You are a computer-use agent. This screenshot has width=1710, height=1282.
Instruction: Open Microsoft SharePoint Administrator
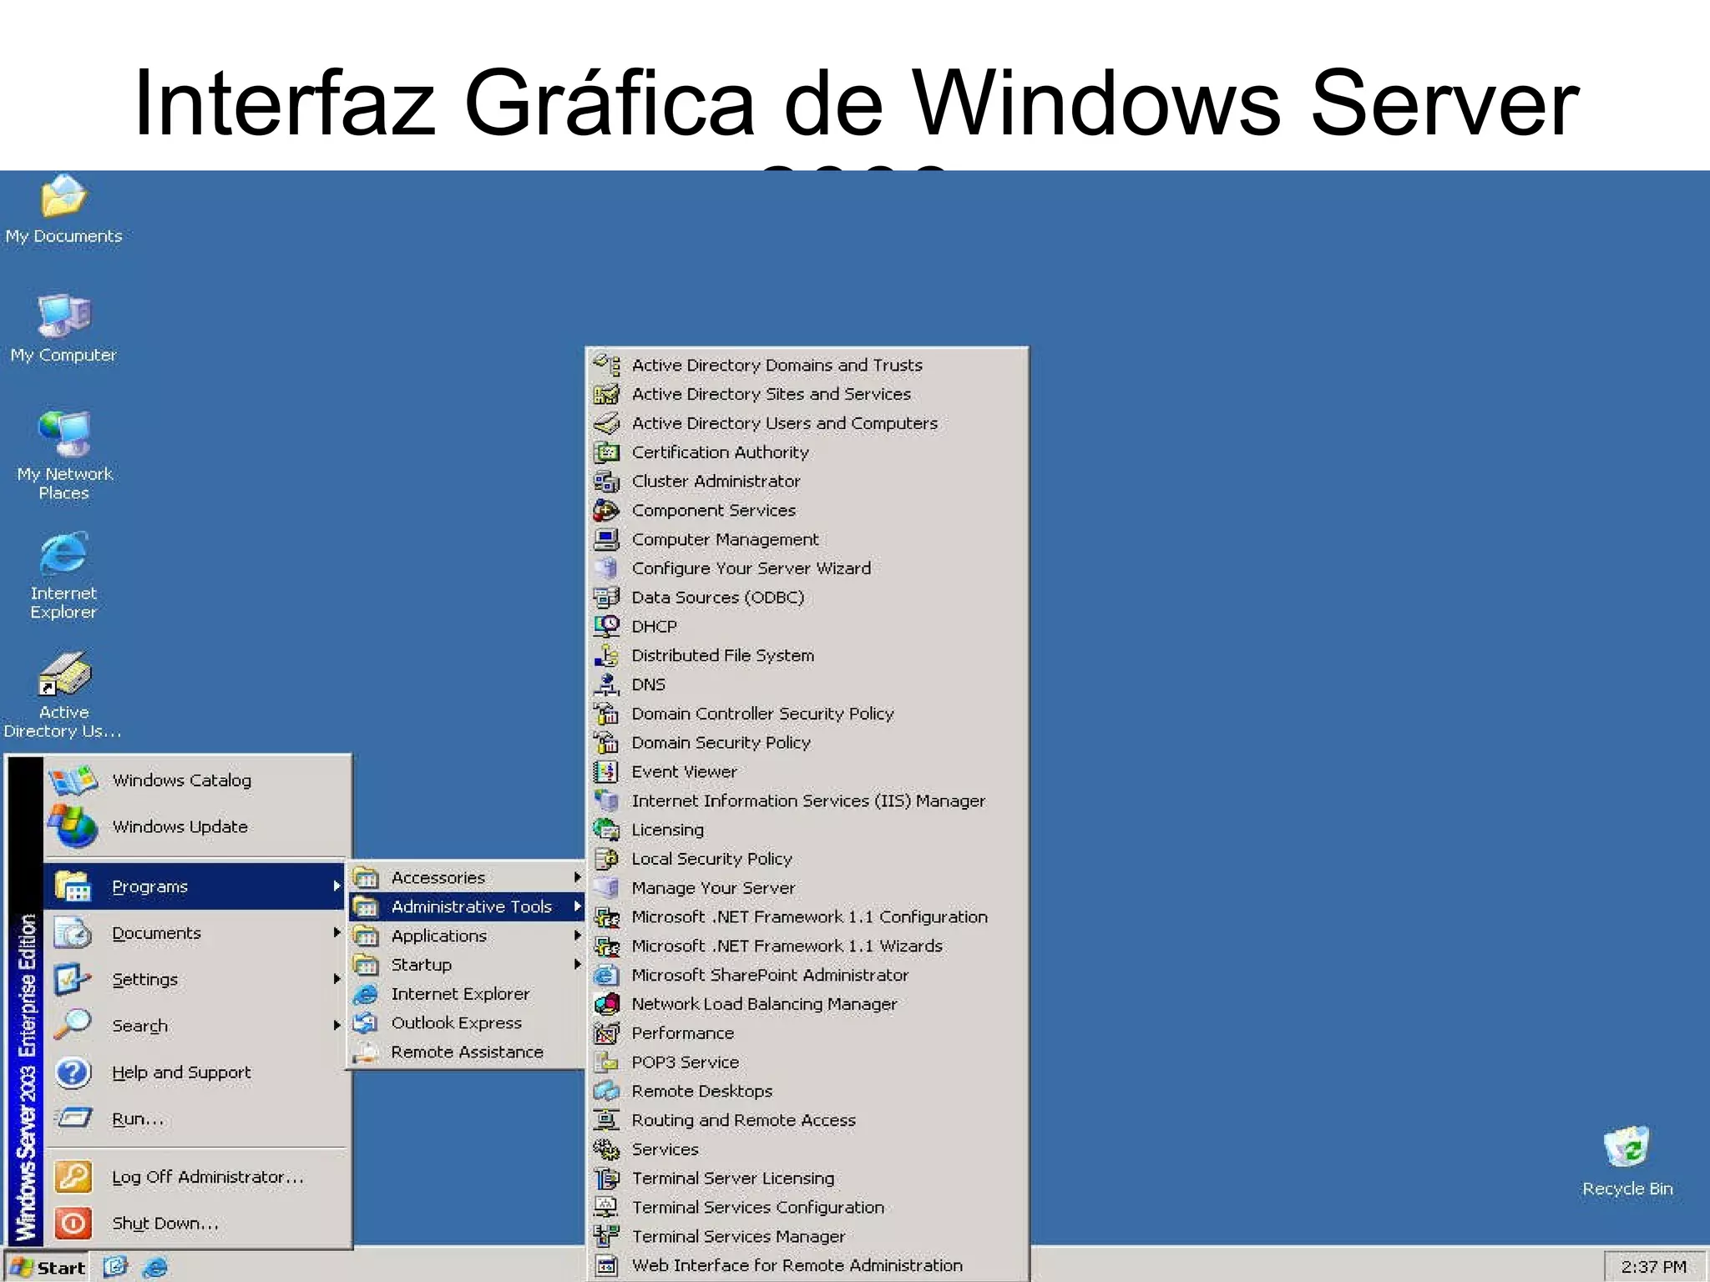click(x=807, y=975)
